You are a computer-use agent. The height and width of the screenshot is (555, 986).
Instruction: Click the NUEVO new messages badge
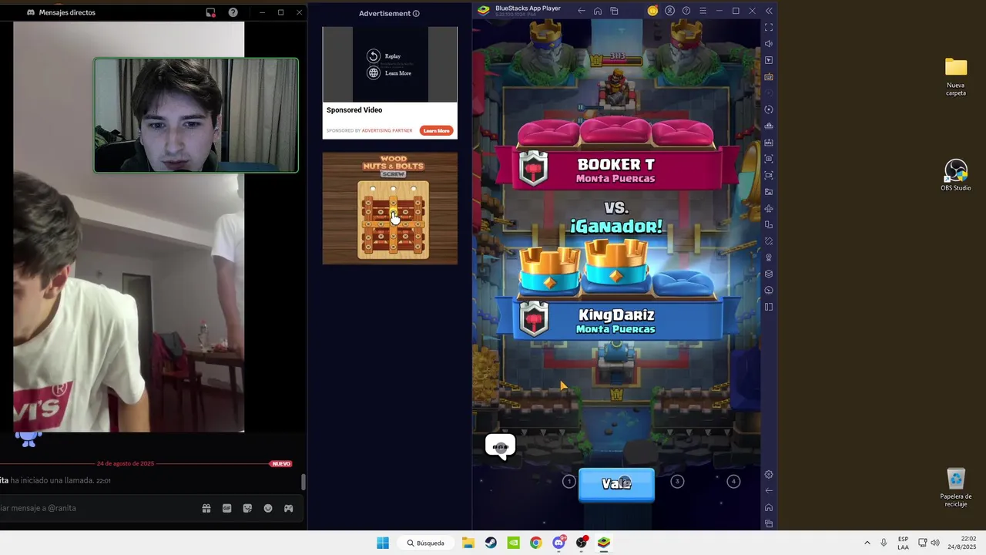point(281,464)
